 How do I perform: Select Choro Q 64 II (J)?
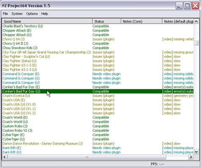pyautogui.click(x=15, y=43)
